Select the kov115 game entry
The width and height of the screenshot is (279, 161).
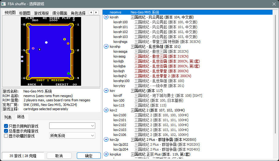(x=187, y=105)
